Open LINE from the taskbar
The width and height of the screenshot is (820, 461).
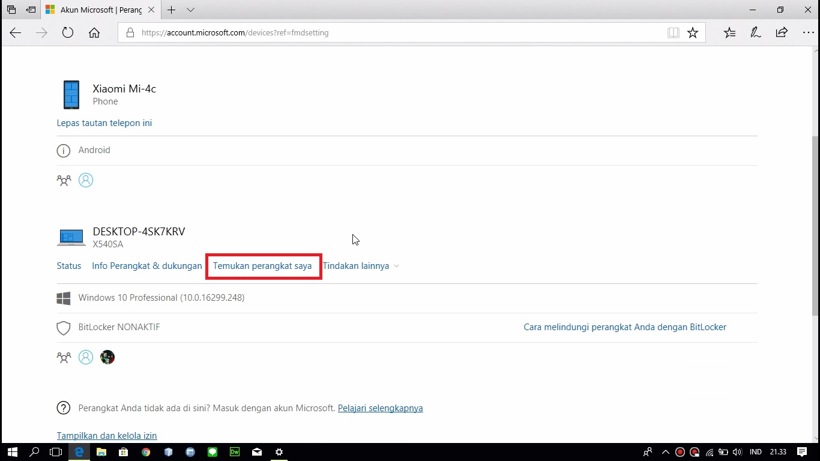coord(213,452)
